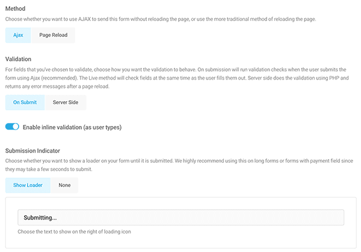The height and width of the screenshot is (252, 361).
Task: Click the Submission Indicator heading
Action: pos(32,151)
